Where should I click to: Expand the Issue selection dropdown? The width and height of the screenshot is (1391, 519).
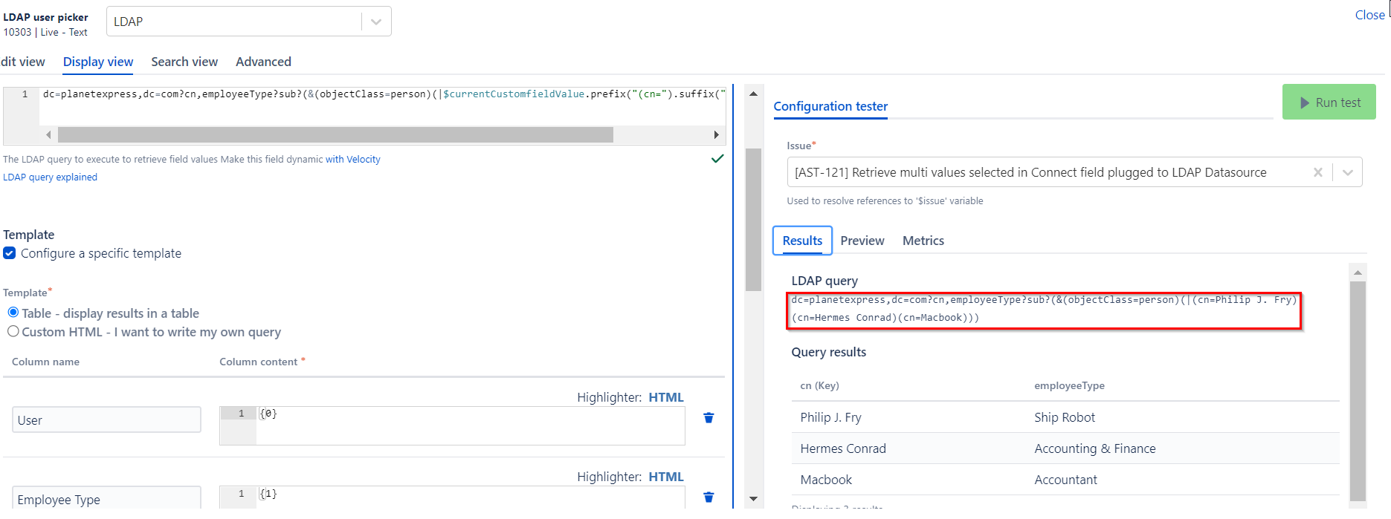[x=1347, y=172]
